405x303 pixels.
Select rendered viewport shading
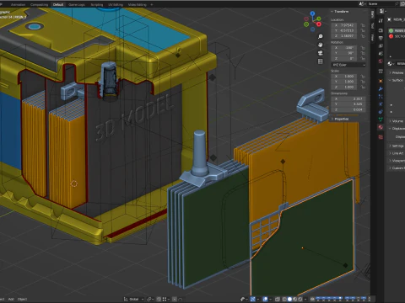pos(300,299)
